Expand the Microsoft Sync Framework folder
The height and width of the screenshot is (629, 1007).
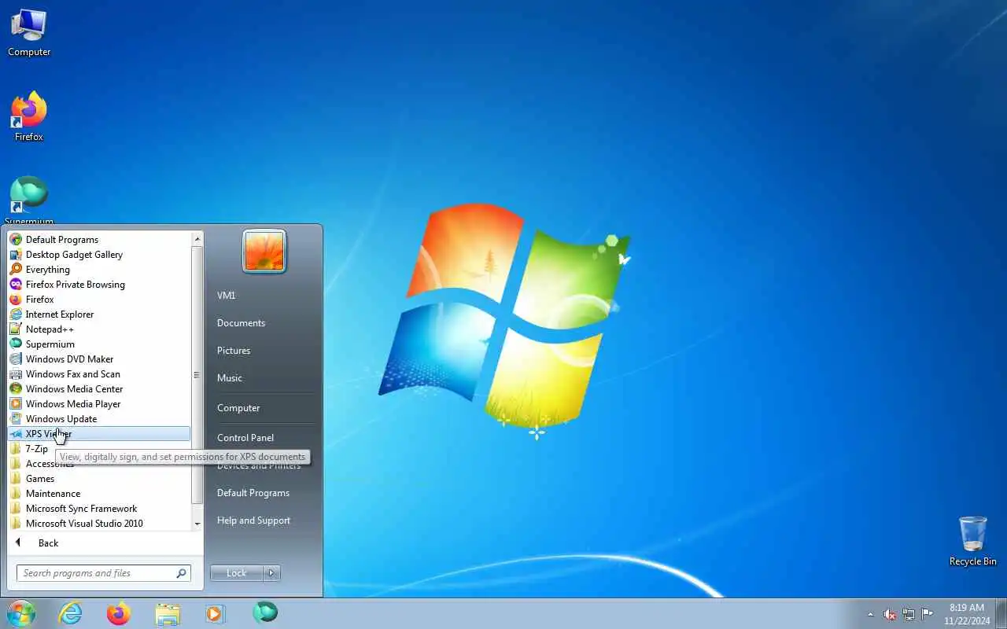coord(99,509)
